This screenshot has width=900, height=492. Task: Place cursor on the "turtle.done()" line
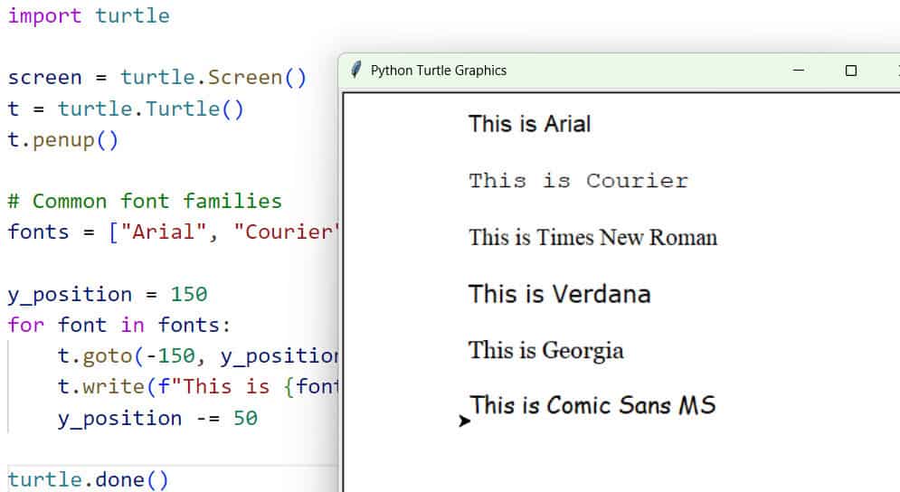point(89,479)
